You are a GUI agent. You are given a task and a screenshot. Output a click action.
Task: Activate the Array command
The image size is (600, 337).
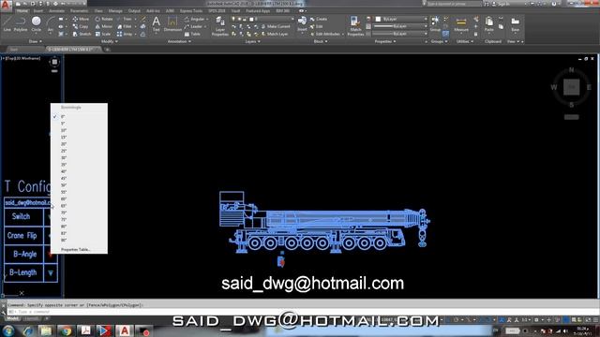click(x=125, y=34)
